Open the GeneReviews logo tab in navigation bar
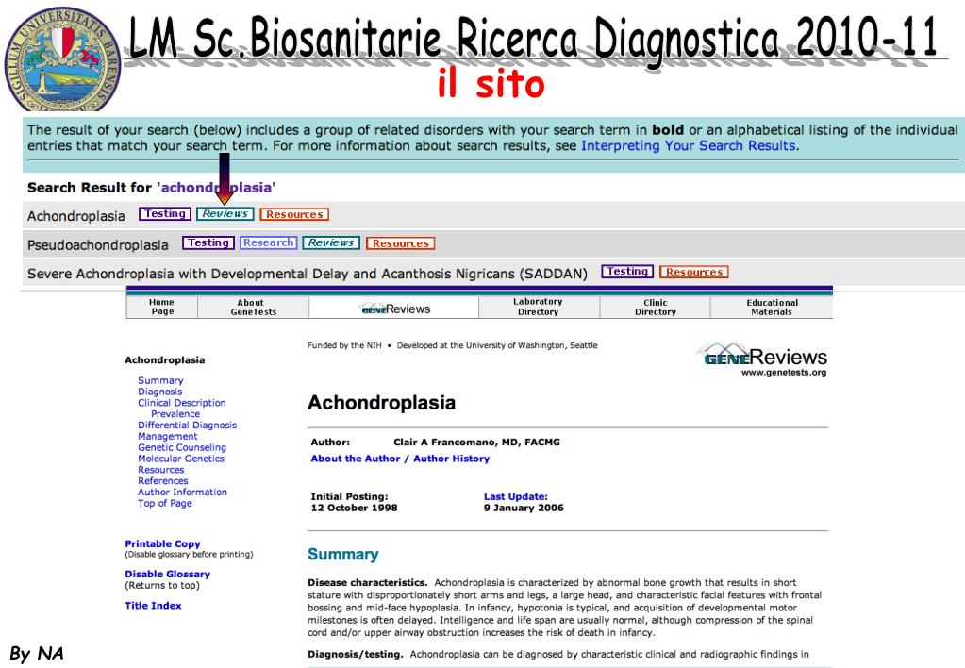The image size is (965, 668). point(394,308)
